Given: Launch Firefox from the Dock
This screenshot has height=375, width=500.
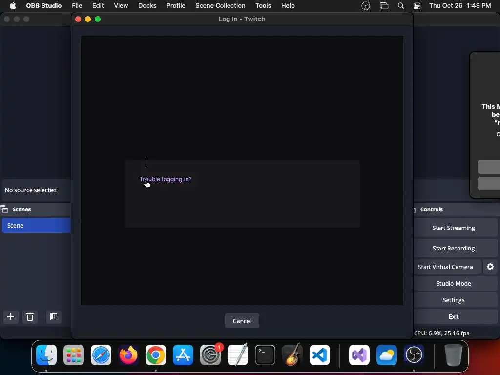Looking at the screenshot, I should click(128, 355).
